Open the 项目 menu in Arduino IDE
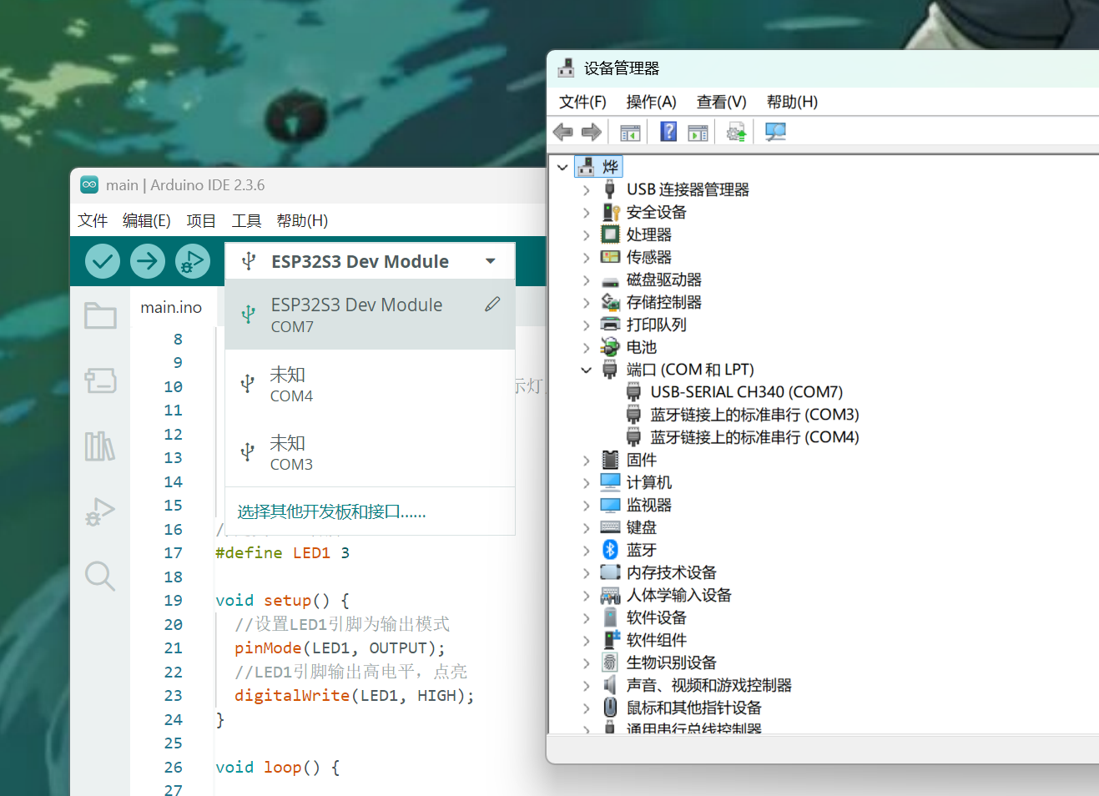The image size is (1099, 796). click(201, 220)
